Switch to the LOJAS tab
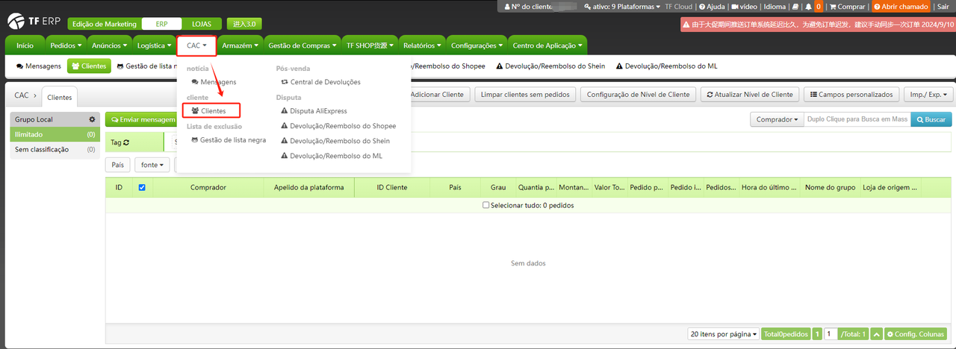The width and height of the screenshot is (956, 349). click(x=200, y=24)
